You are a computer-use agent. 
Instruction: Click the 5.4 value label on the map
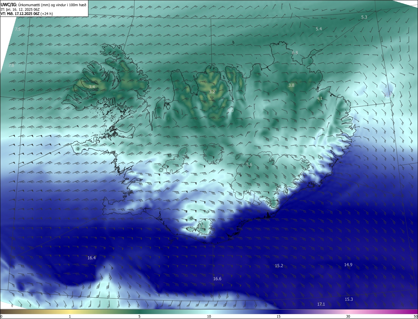(319, 29)
